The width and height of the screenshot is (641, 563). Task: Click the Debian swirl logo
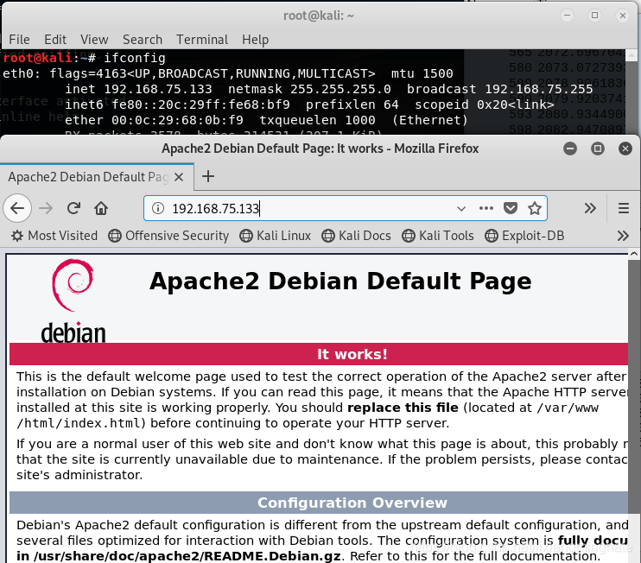(x=73, y=285)
